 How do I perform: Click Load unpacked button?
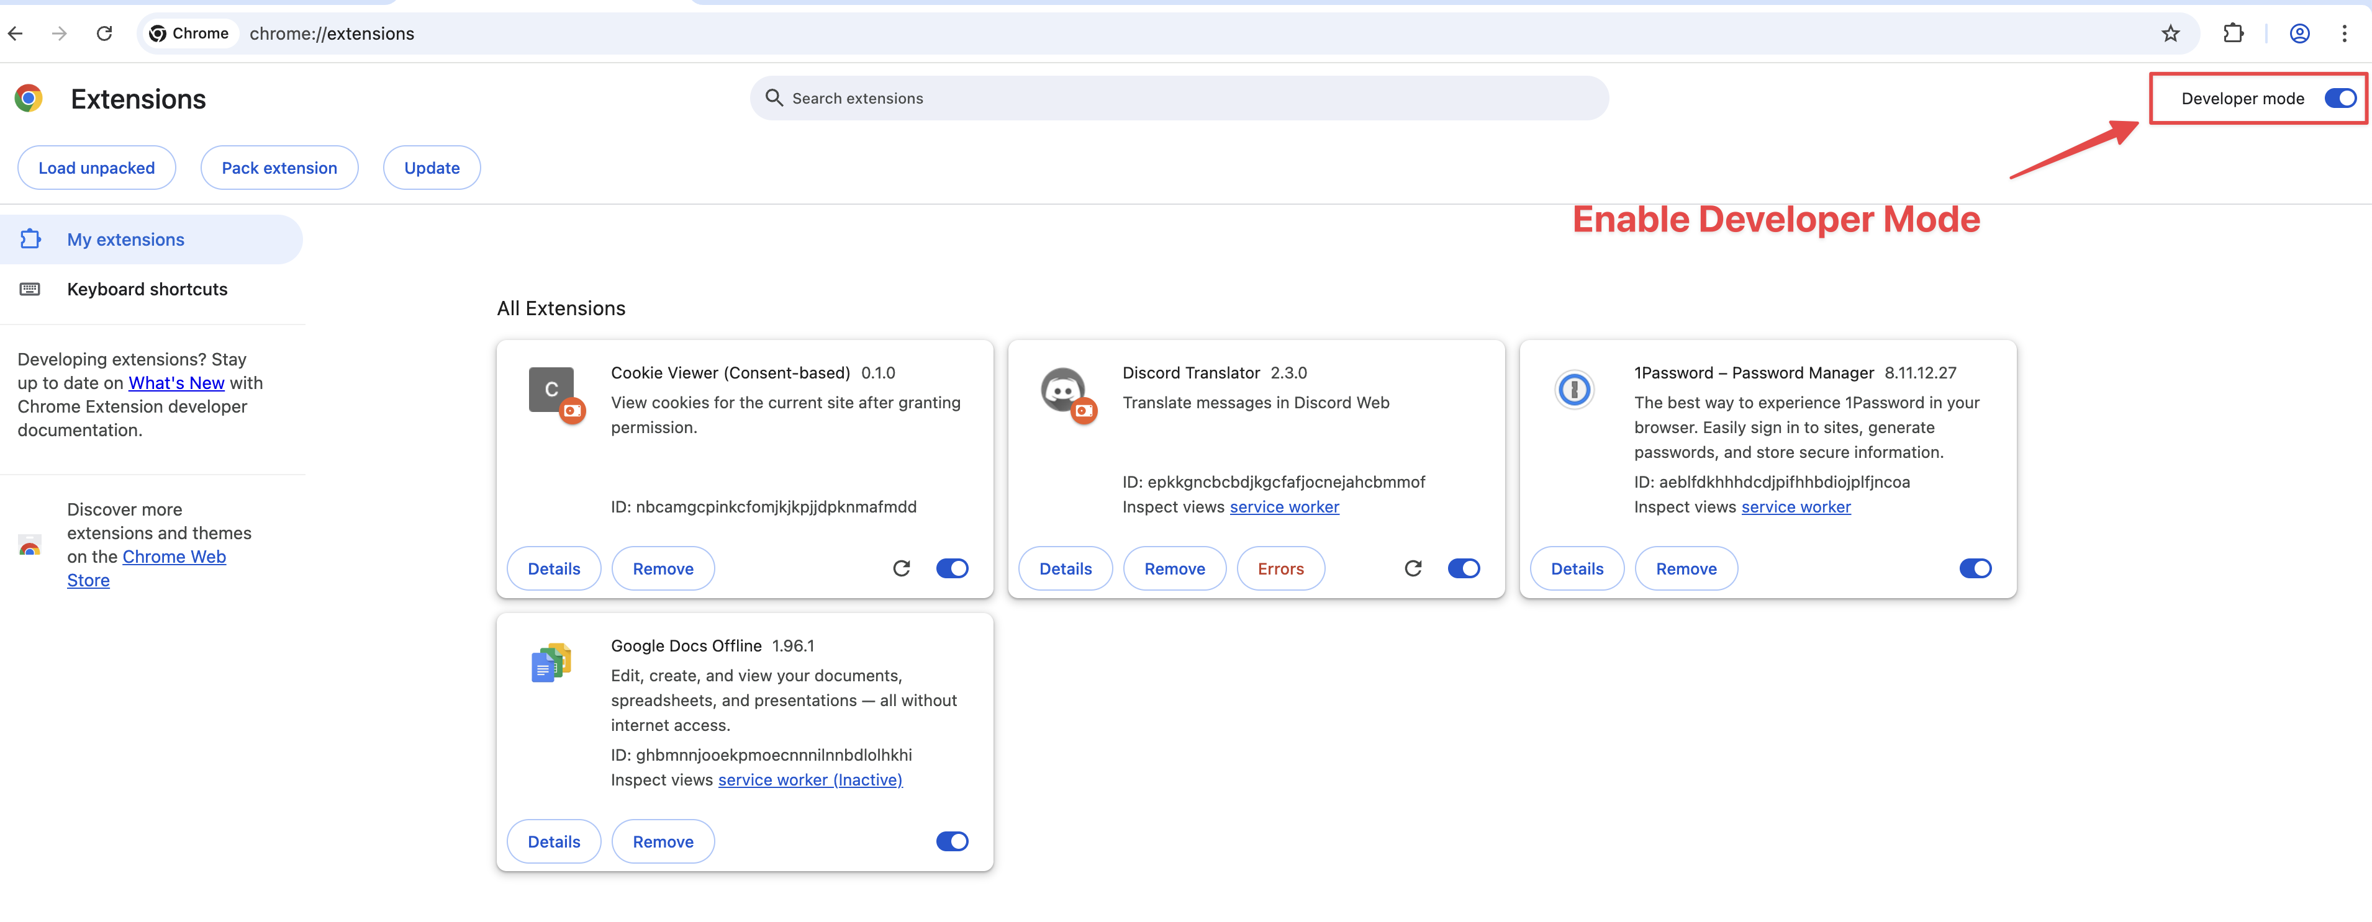(97, 168)
